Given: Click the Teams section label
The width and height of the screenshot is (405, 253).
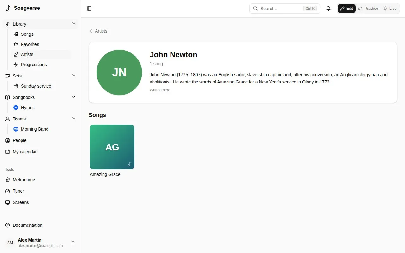Looking at the screenshot, I should [19, 119].
